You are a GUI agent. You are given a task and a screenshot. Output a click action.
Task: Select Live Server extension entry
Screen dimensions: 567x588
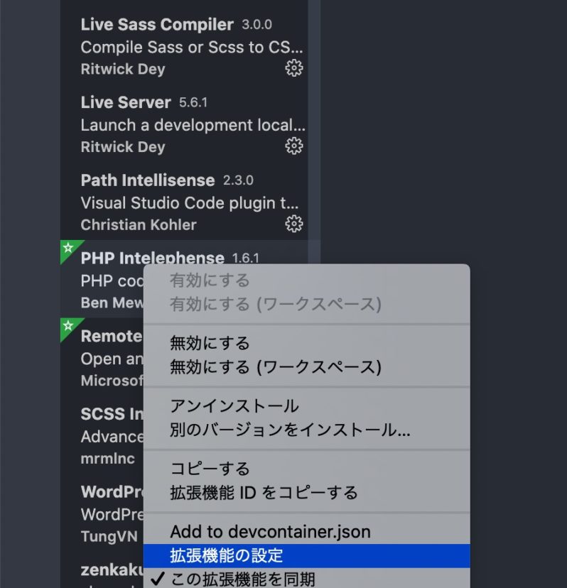[x=126, y=102]
